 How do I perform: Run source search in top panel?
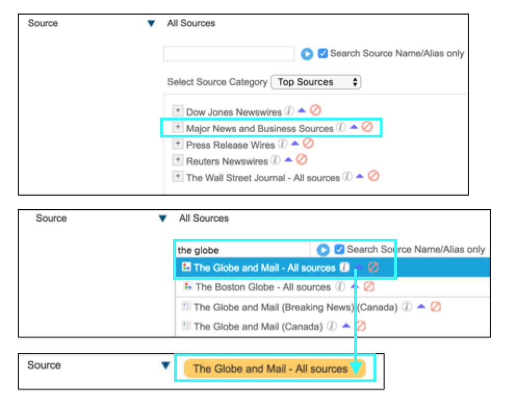307,54
